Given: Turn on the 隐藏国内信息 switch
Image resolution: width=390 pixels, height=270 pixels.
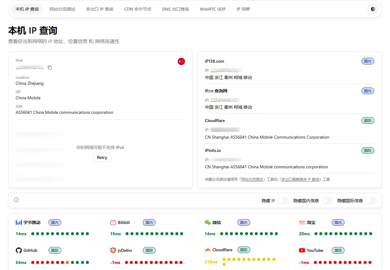Looking at the screenshot, I should coord(327,200).
